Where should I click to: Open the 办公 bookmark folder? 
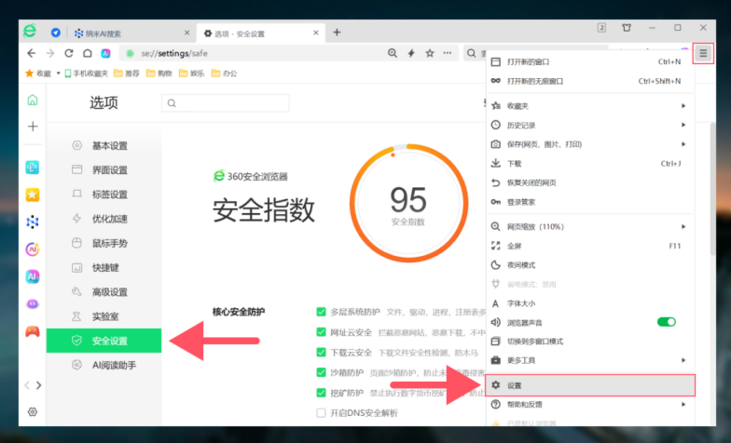click(224, 73)
